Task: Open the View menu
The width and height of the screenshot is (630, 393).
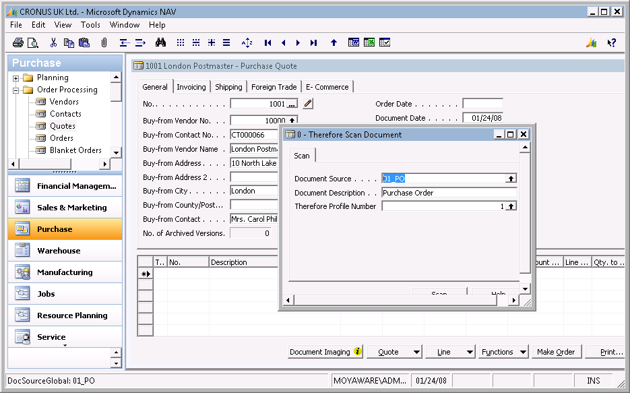Action: coord(63,25)
